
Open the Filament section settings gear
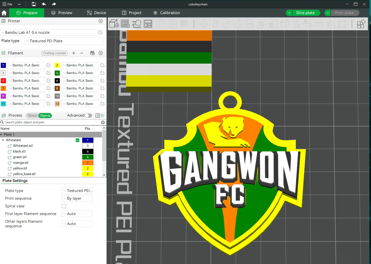point(101,53)
